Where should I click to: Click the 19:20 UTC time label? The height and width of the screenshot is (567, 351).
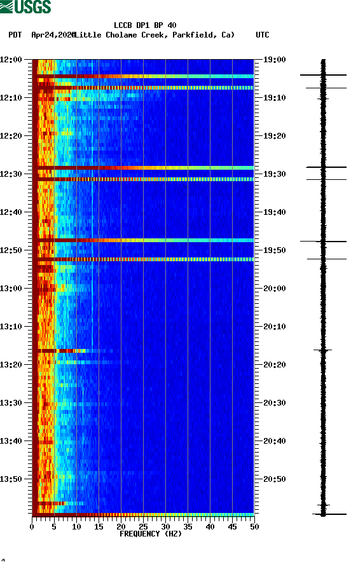click(275, 136)
